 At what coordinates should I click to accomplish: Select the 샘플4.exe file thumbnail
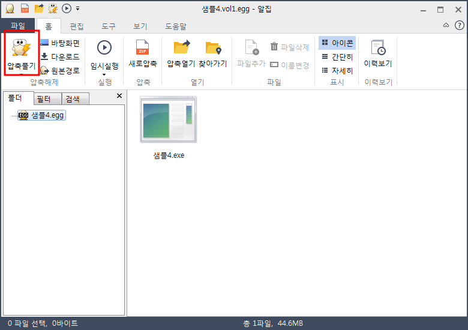coord(169,119)
